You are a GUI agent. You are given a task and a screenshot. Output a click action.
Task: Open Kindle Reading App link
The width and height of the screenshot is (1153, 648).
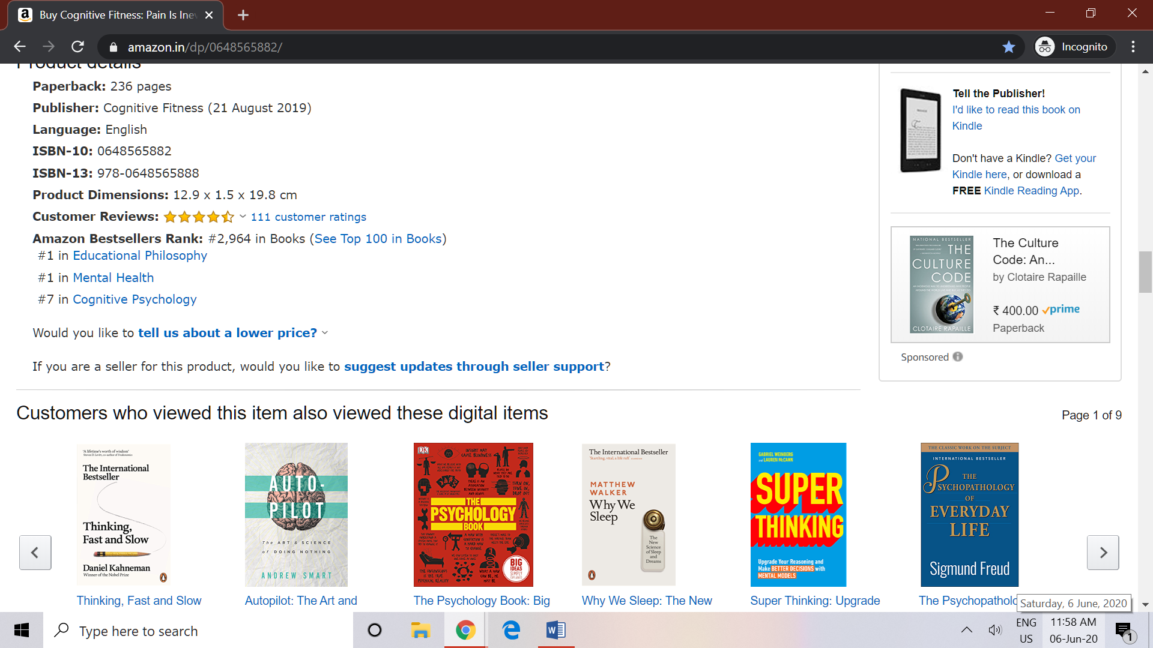[1031, 191]
